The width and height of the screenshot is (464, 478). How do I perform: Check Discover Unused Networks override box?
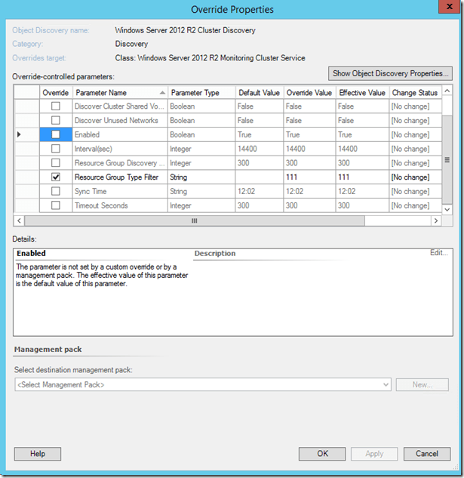tap(56, 121)
